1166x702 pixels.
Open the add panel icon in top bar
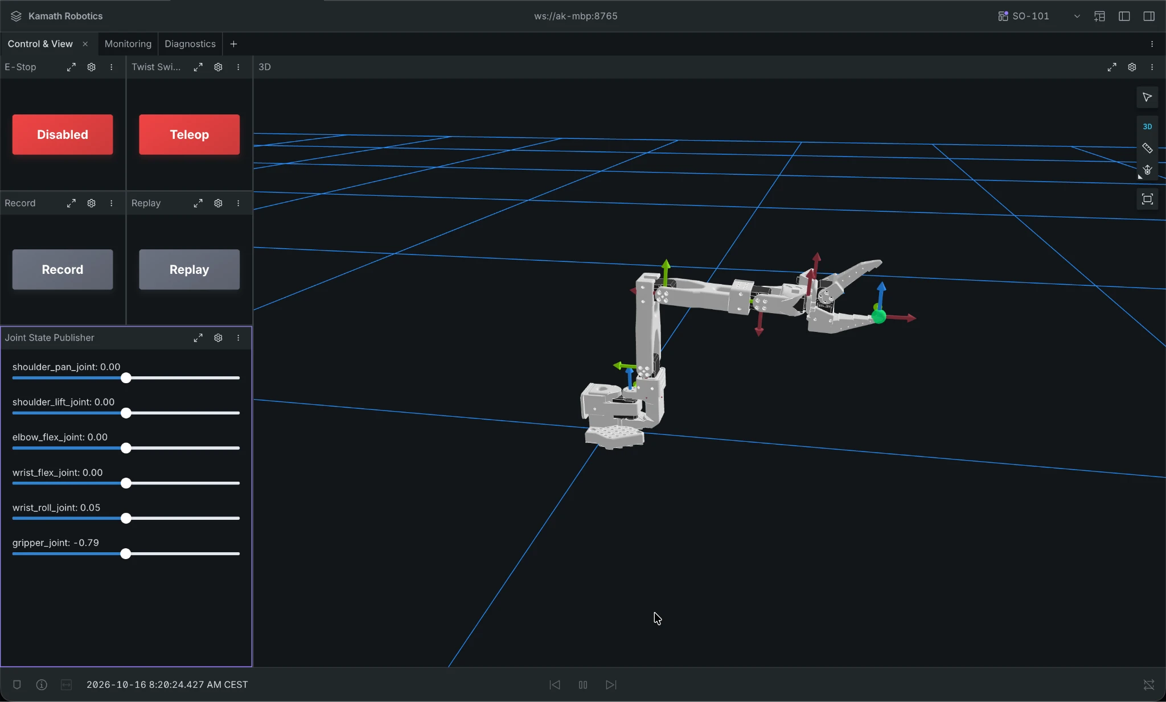(1099, 16)
